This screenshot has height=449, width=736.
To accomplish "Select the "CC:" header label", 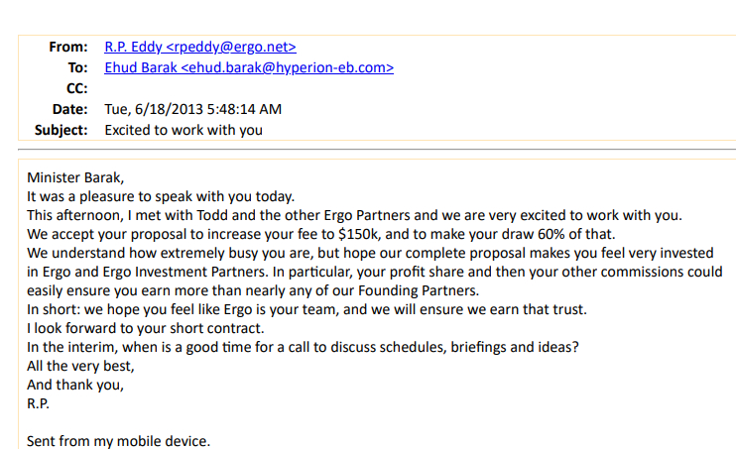I will [x=76, y=88].
